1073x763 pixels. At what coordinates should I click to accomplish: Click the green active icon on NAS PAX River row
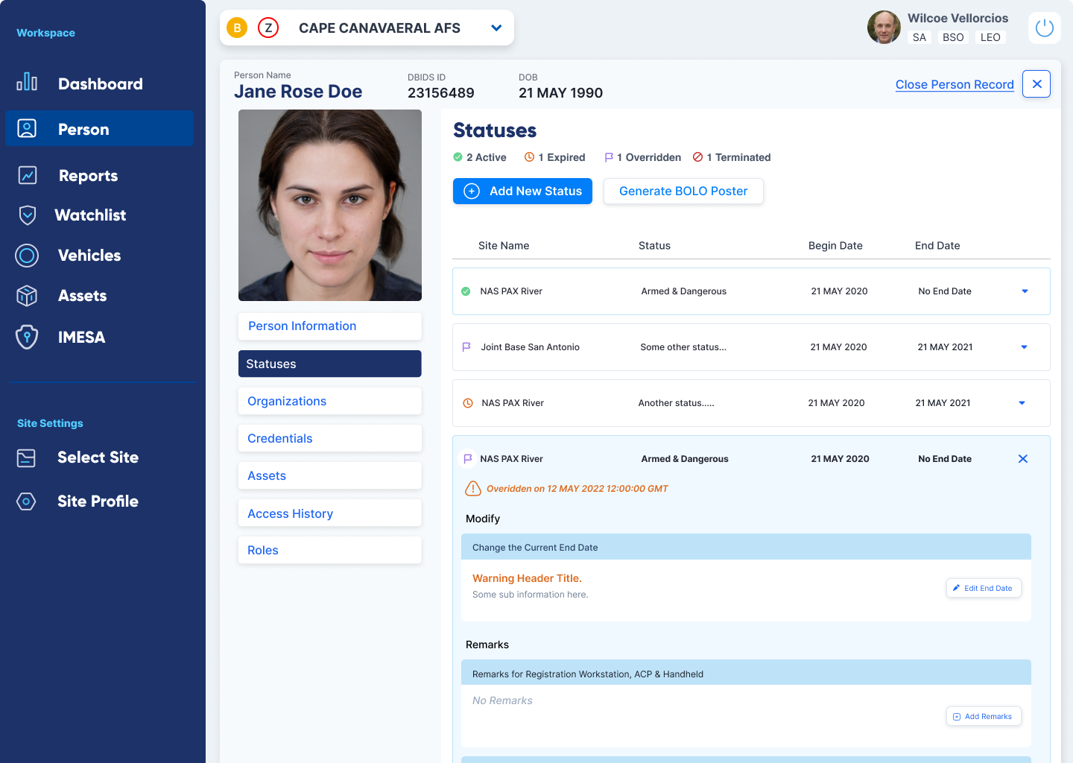coord(466,291)
